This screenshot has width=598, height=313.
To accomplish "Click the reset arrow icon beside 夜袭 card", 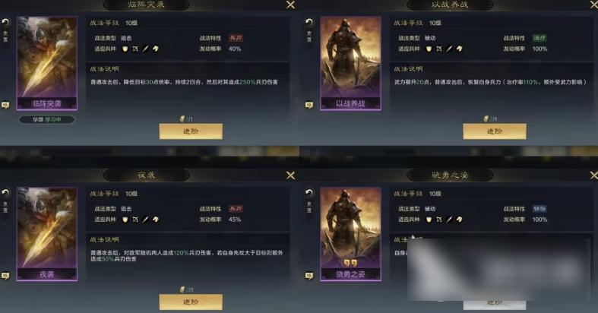I will tap(5, 193).
